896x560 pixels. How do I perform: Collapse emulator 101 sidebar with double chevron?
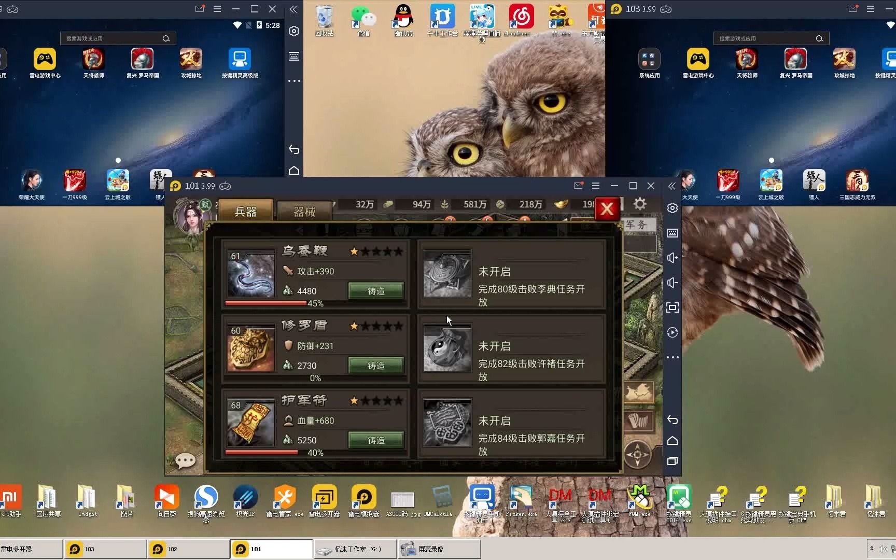672,186
